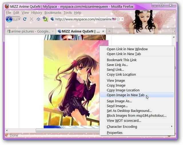Close the anime pictures Google tab
This screenshot has width=183, height=145.
pyautogui.click(x=53, y=31)
